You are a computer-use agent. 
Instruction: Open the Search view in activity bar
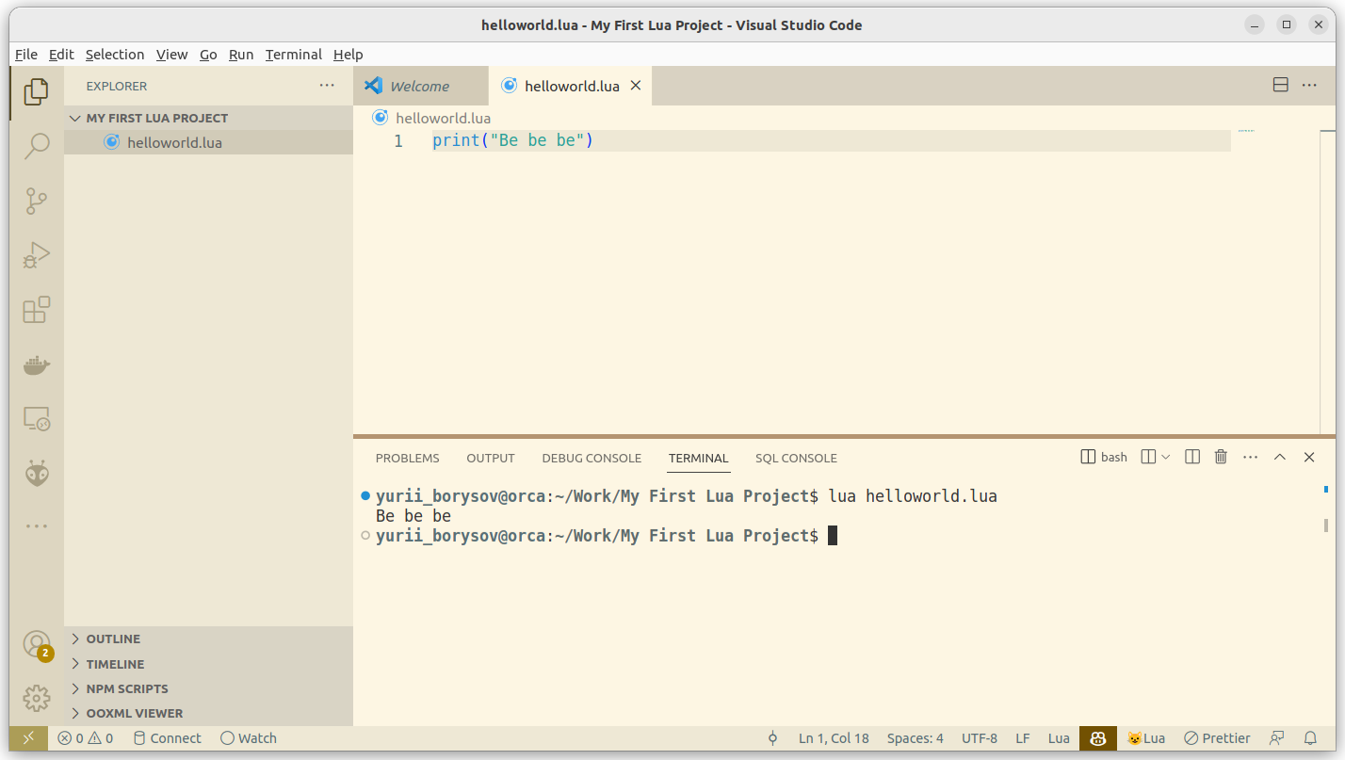37,146
